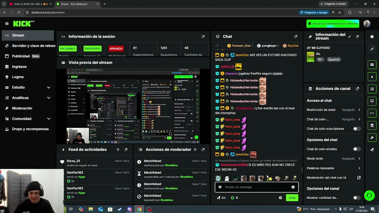Viewport: 379px width, 213px height.
Task: Click the Kick logo
Action: 24,24
